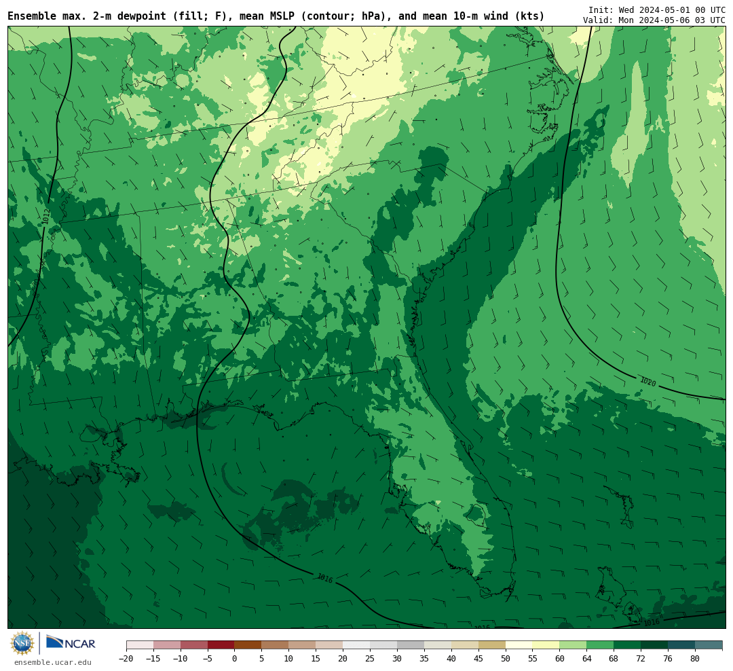Click the 1020 isobar label

(648, 382)
